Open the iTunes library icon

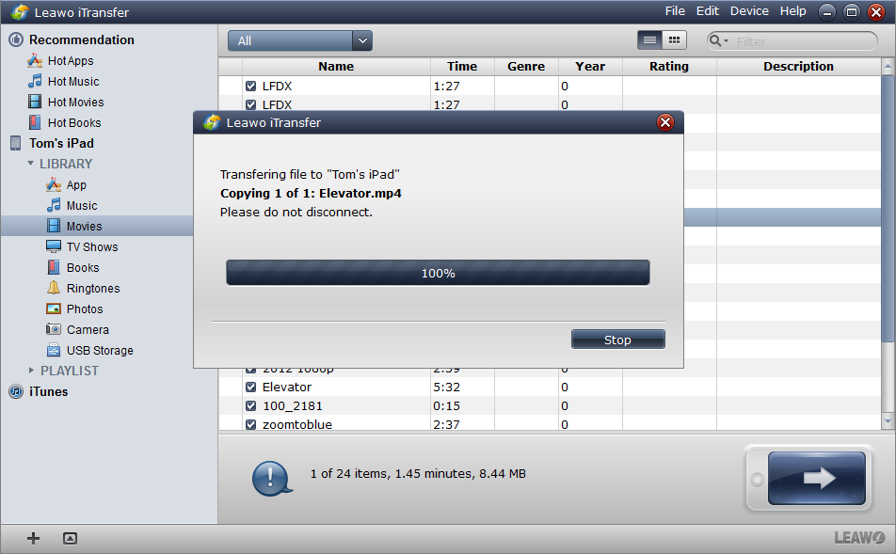16,392
